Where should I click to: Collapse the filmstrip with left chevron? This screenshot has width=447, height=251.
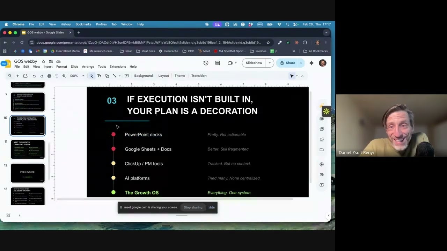click(x=20, y=215)
